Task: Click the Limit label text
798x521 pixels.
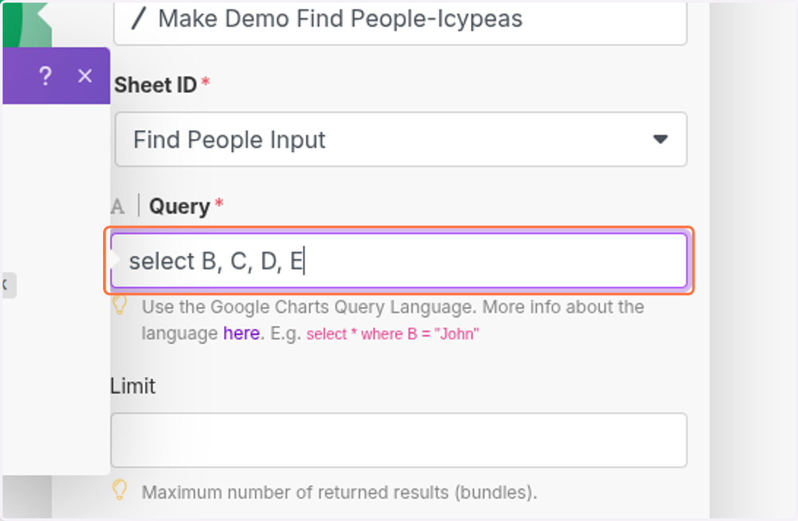Action: [133, 385]
